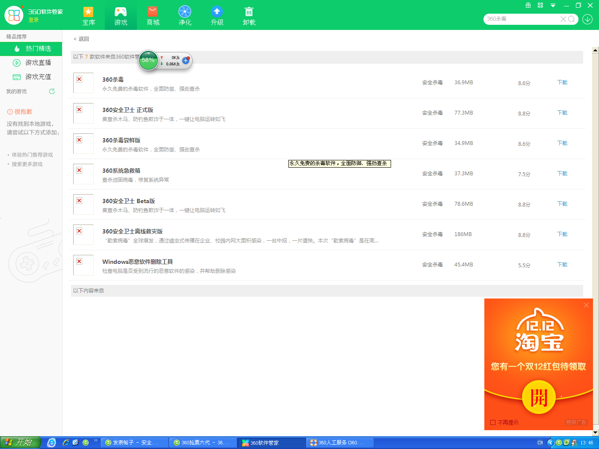
Task: Download Windows恶意软件删除工具
Action: pyautogui.click(x=562, y=265)
